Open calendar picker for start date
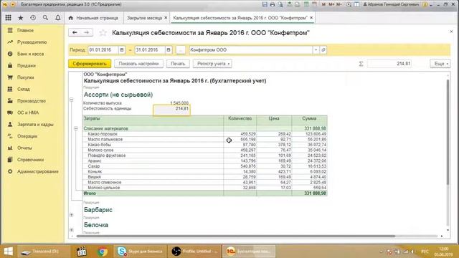This screenshot has width=459, height=258. [122, 50]
